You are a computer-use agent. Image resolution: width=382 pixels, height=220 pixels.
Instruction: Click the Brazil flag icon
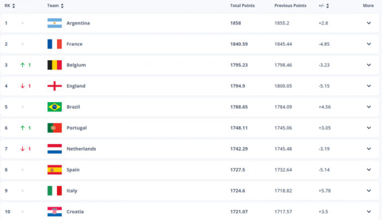click(54, 106)
